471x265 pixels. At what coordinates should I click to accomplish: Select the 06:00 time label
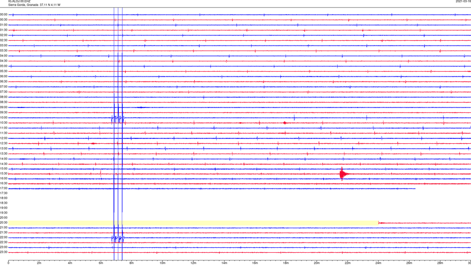pyautogui.click(x=3, y=77)
